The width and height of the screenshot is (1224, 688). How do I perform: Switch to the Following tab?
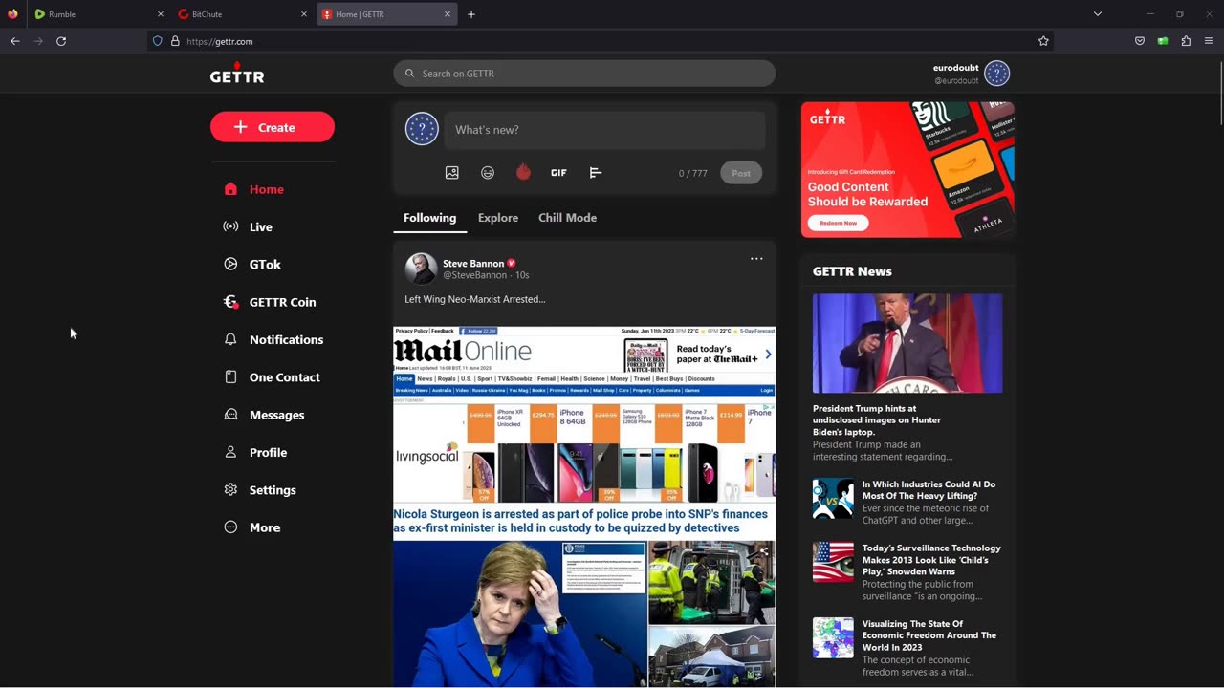pos(429,218)
